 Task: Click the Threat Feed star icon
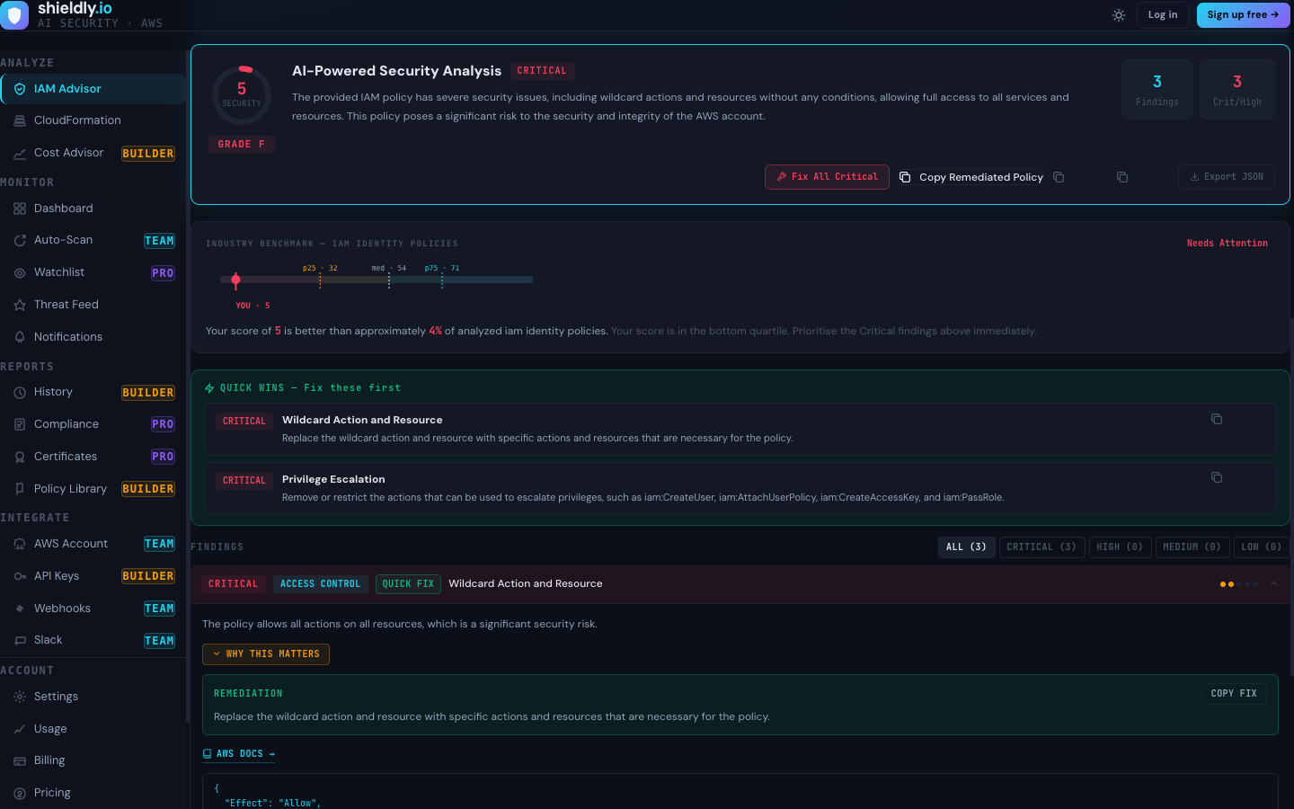[20, 305]
